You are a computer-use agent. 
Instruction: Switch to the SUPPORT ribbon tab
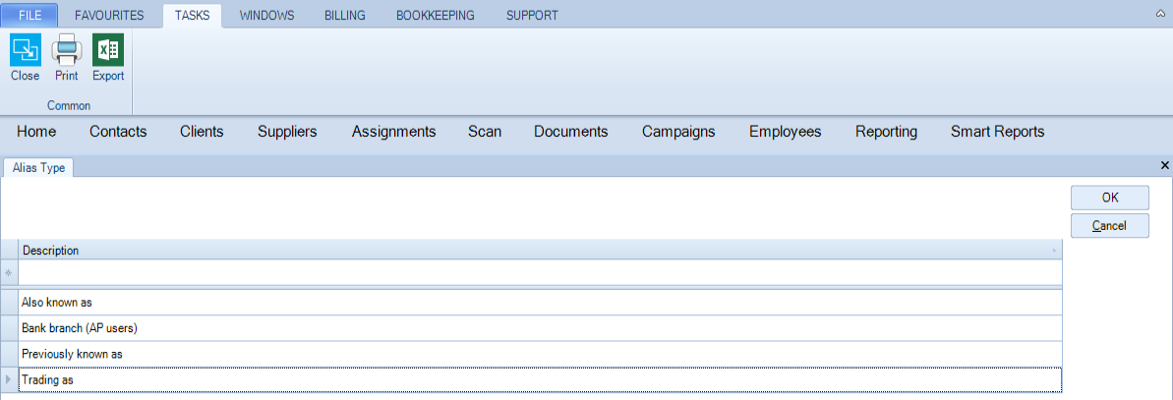click(532, 15)
